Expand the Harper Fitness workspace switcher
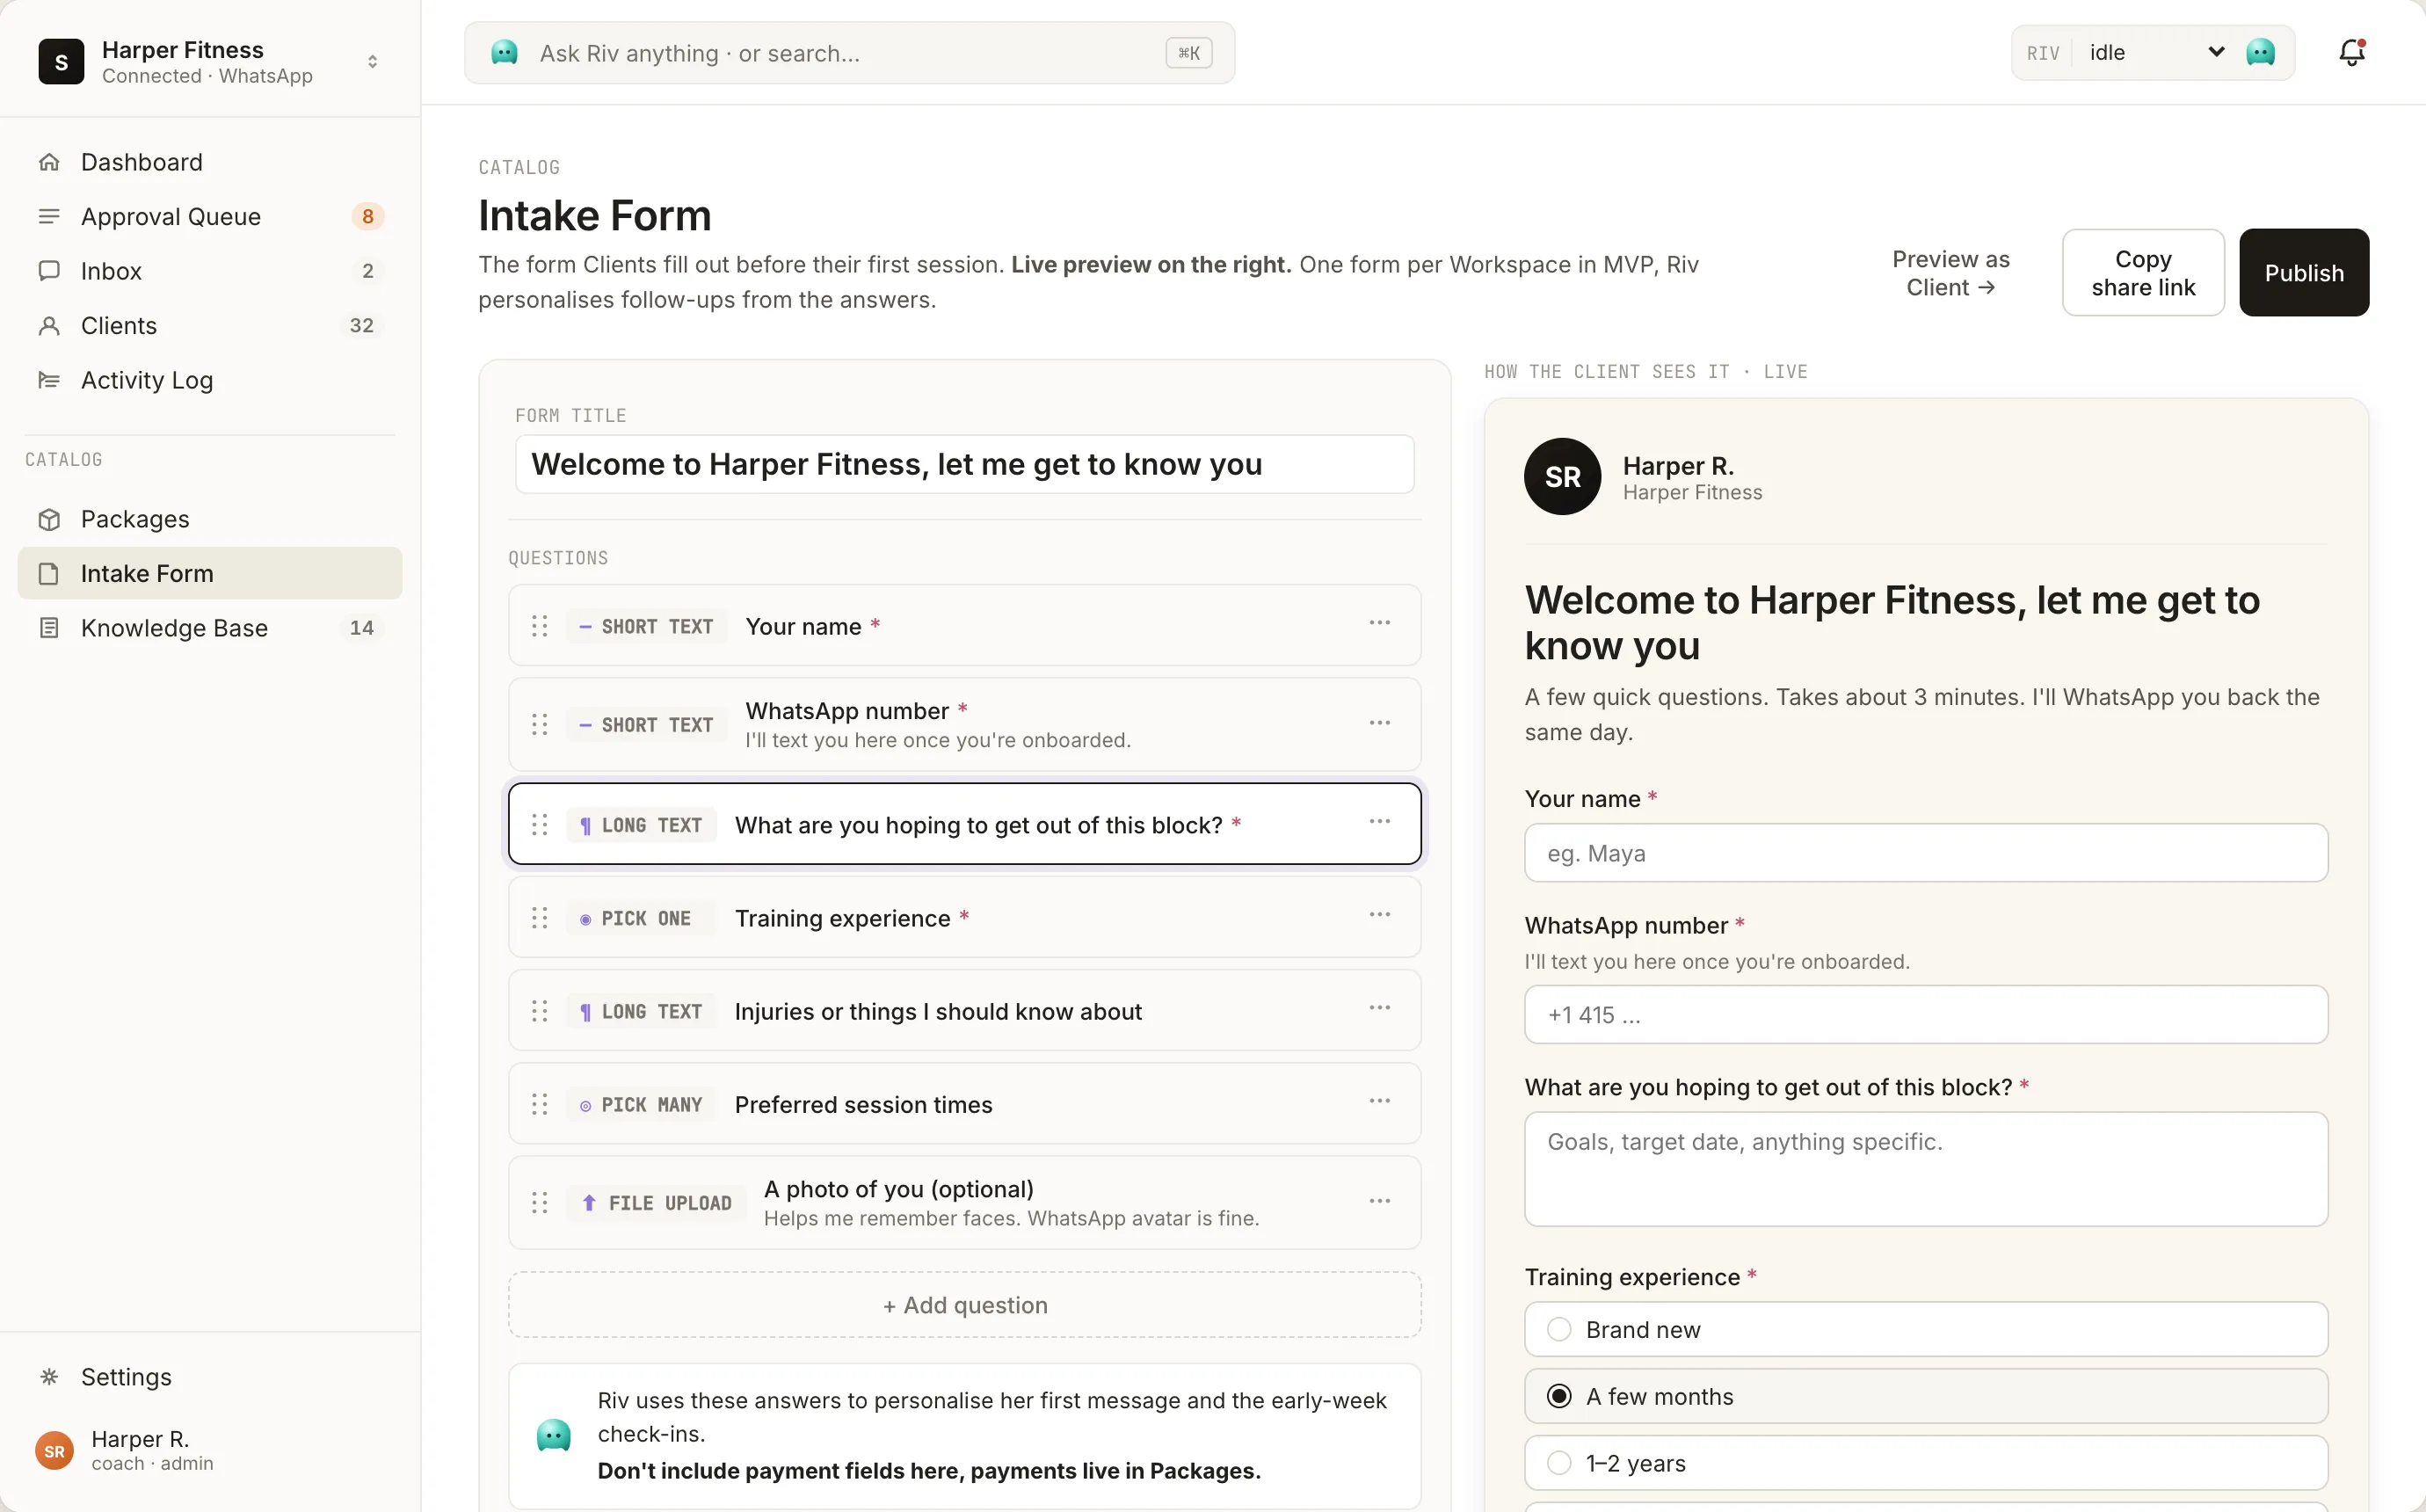The height and width of the screenshot is (1512, 2426). [x=373, y=62]
